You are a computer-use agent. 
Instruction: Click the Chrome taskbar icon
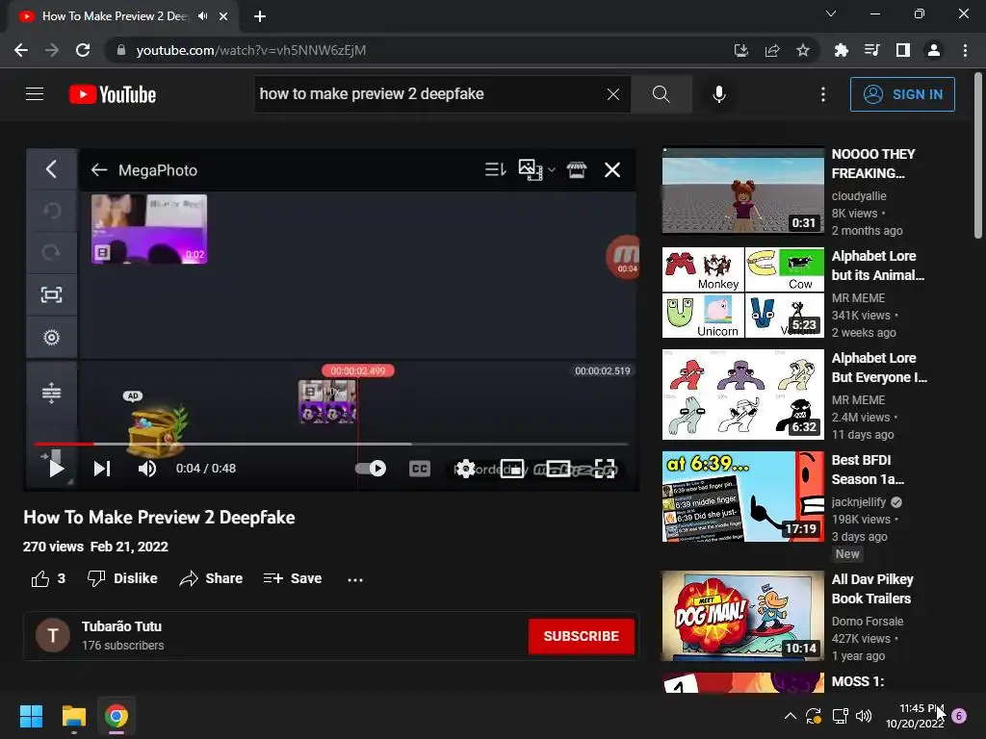point(117,716)
